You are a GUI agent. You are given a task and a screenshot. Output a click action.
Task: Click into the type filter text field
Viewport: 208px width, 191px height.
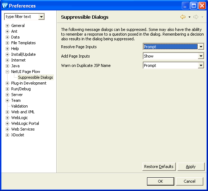22,17
